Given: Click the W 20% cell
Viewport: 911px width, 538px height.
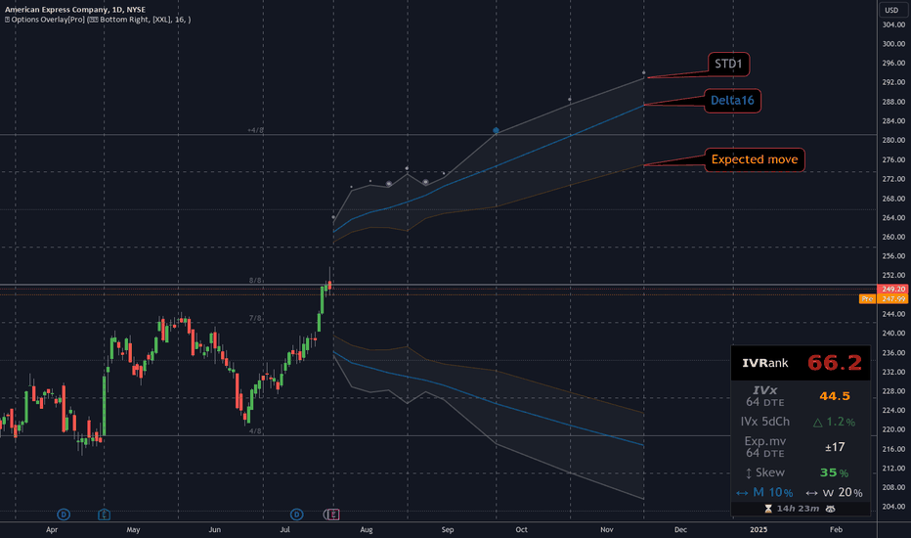Looking at the screenshot, I should (x=835, y=493).
